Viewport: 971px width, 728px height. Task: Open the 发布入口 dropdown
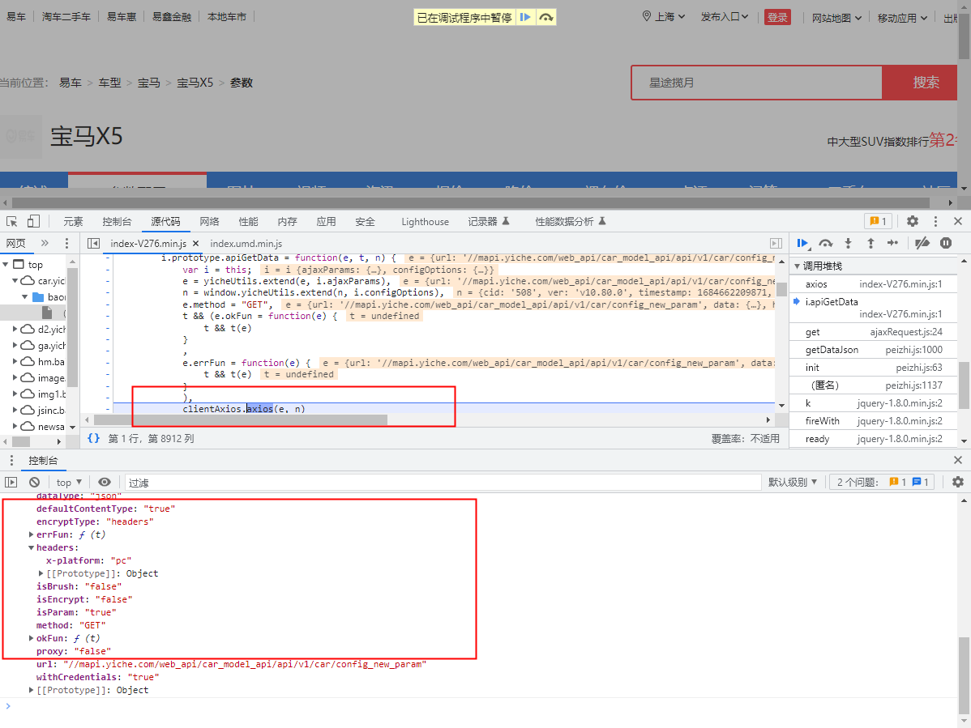click(x=725, y=17)
